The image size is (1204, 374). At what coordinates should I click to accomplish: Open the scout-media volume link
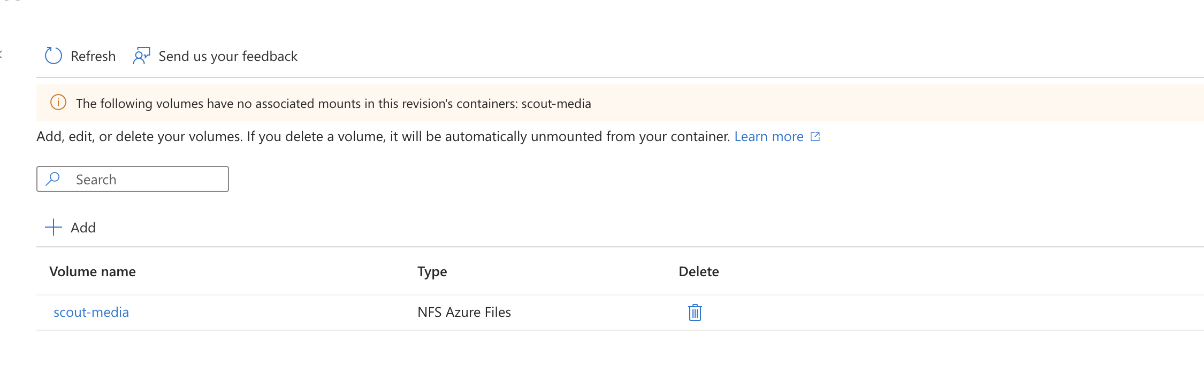click(91, 312)
